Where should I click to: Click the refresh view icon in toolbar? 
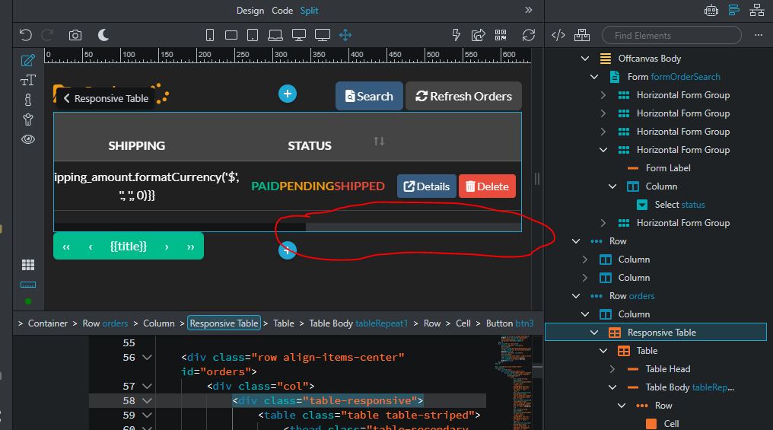pyautogui.click(x=528, y=35)
